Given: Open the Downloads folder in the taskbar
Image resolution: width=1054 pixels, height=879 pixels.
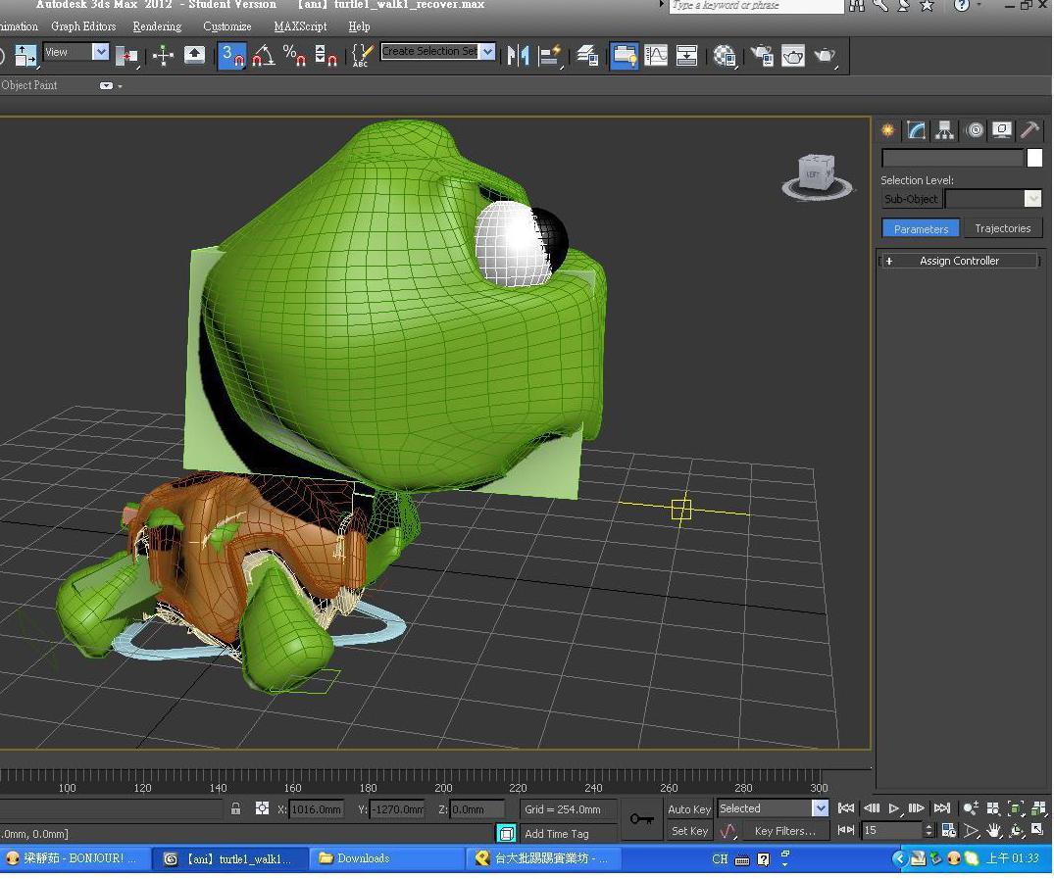Looking at the screenshot, I should [386, 858].
